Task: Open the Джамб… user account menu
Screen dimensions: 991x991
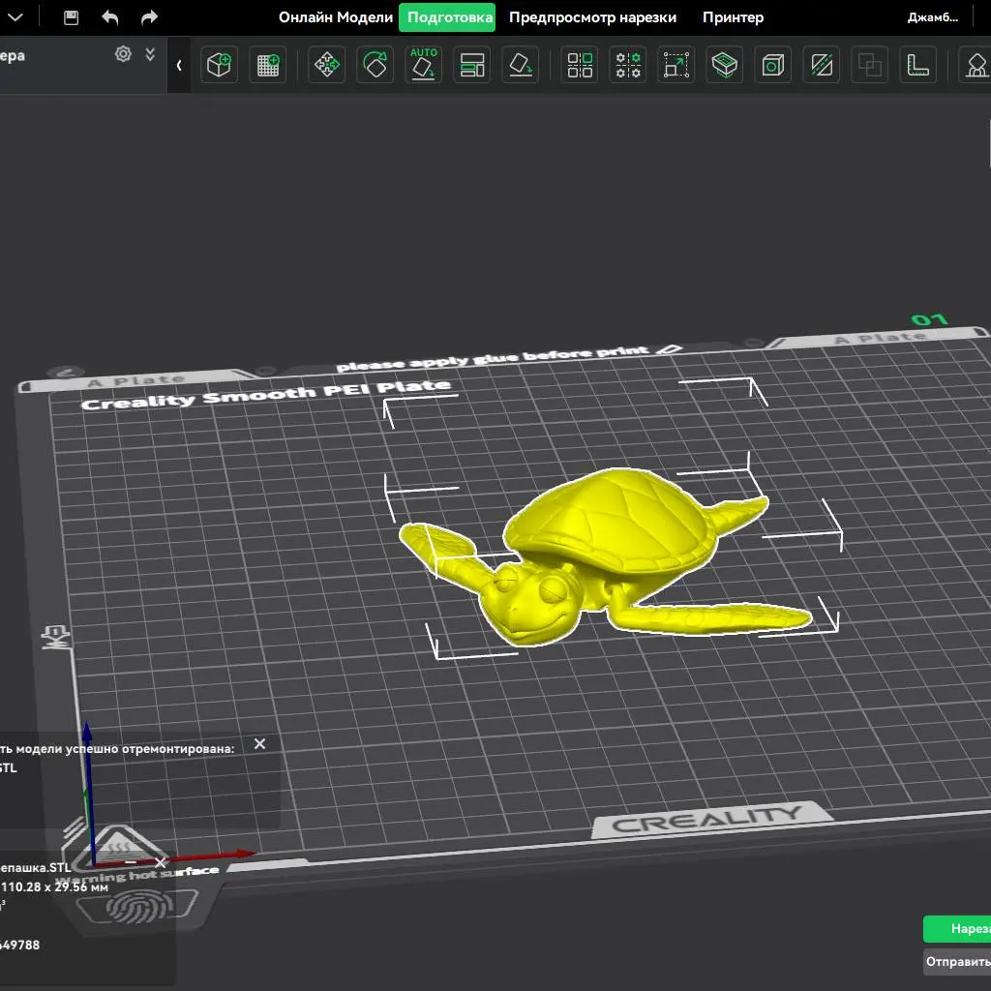Action: 933,17
